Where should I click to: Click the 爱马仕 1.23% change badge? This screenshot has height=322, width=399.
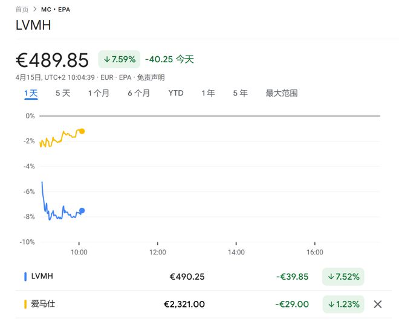coord(343,304)
